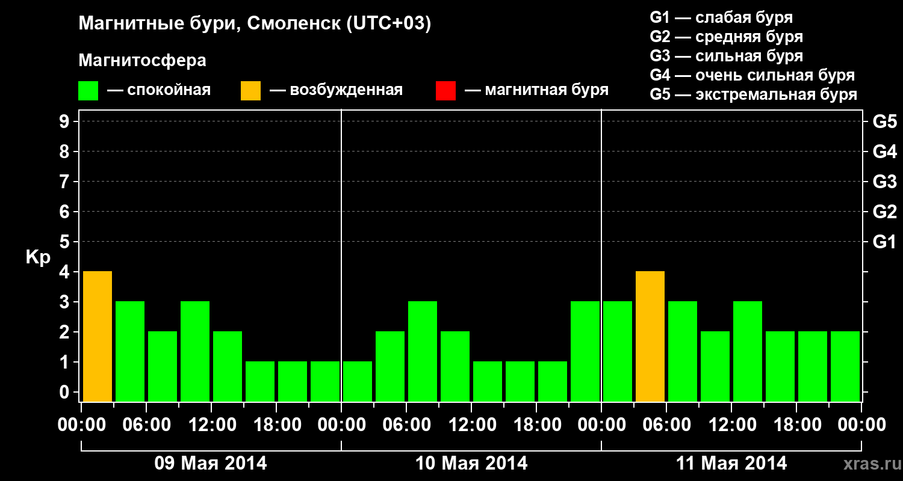Click the final 21:00–24:00 bar on 11 Мая
Image resolution: width=903 pixels, height=481 pixels.
point(845,366)
